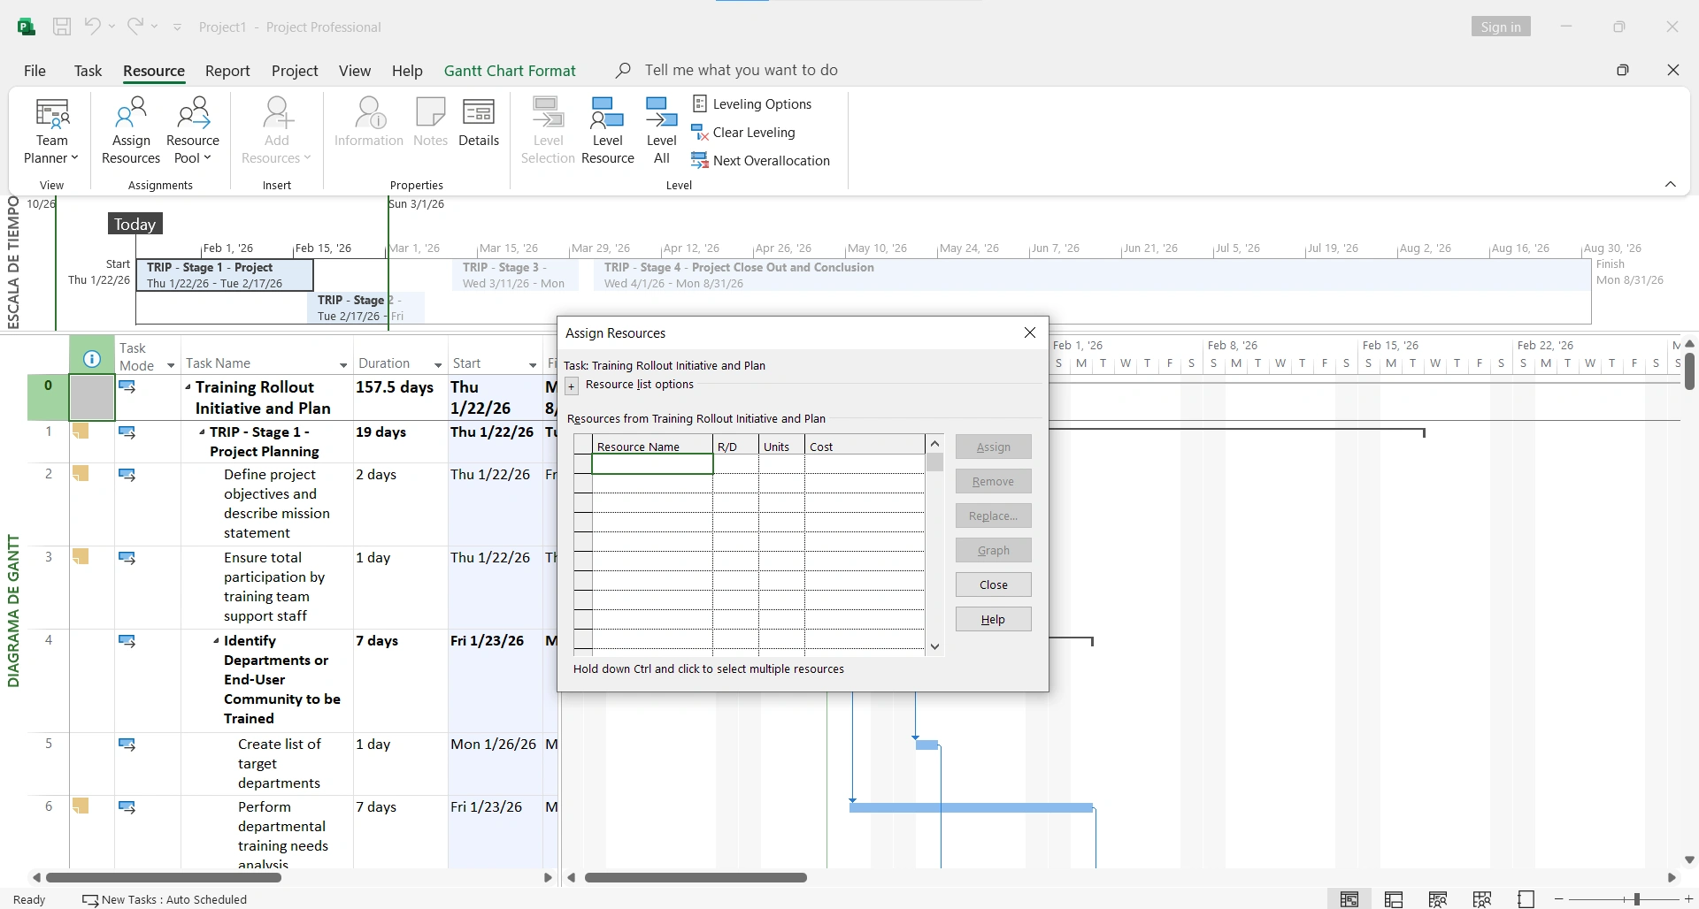Select the Level All icon
This screenshot has width=1699, height=909.
pyautogui.click(x=661, y=129)
